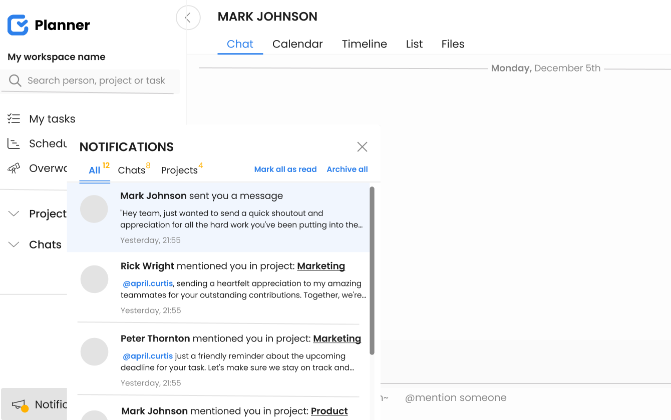Viewport: 671px width, 420px height.
Task: Click the "Hey team, just wanted" message preview
Action: (242, 219)
